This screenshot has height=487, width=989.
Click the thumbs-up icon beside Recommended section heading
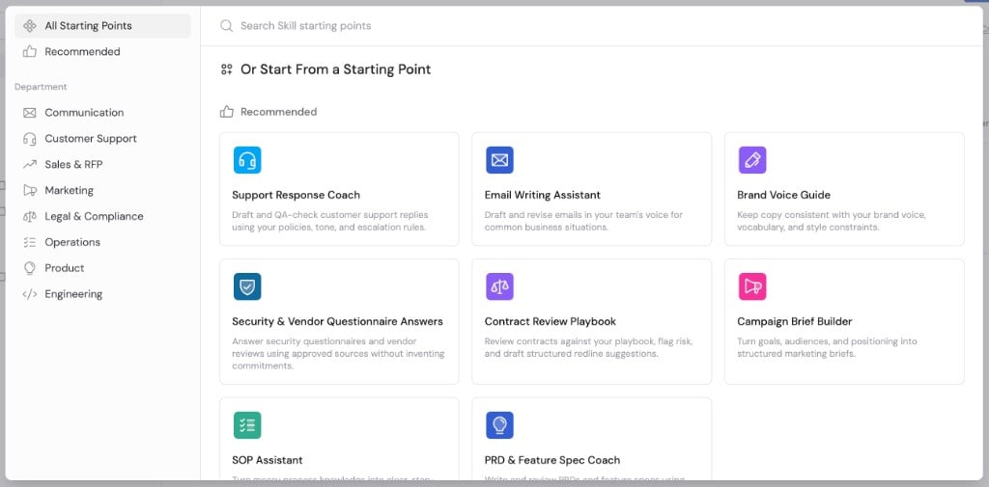pos(226,112)
